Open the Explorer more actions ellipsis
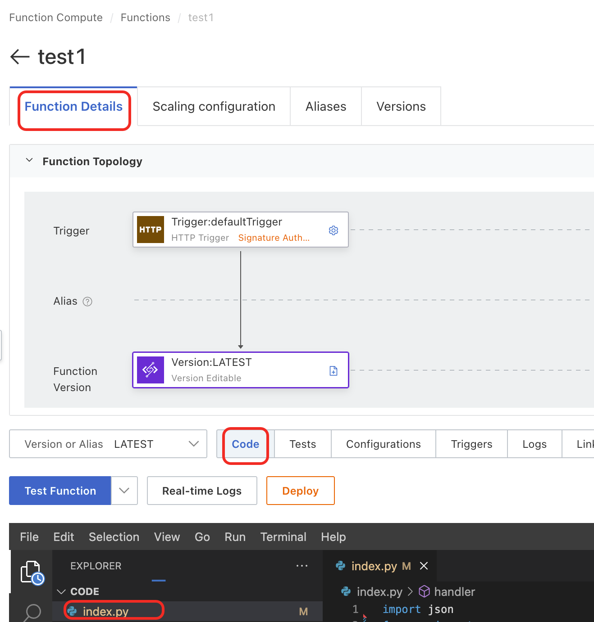This screenshot has width=594, height=622. coord(302,566)
